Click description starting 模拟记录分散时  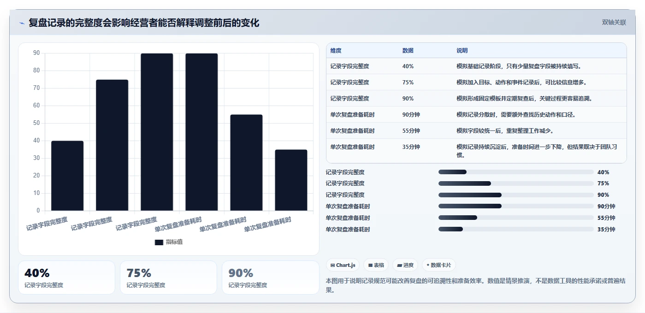(516, 114)
